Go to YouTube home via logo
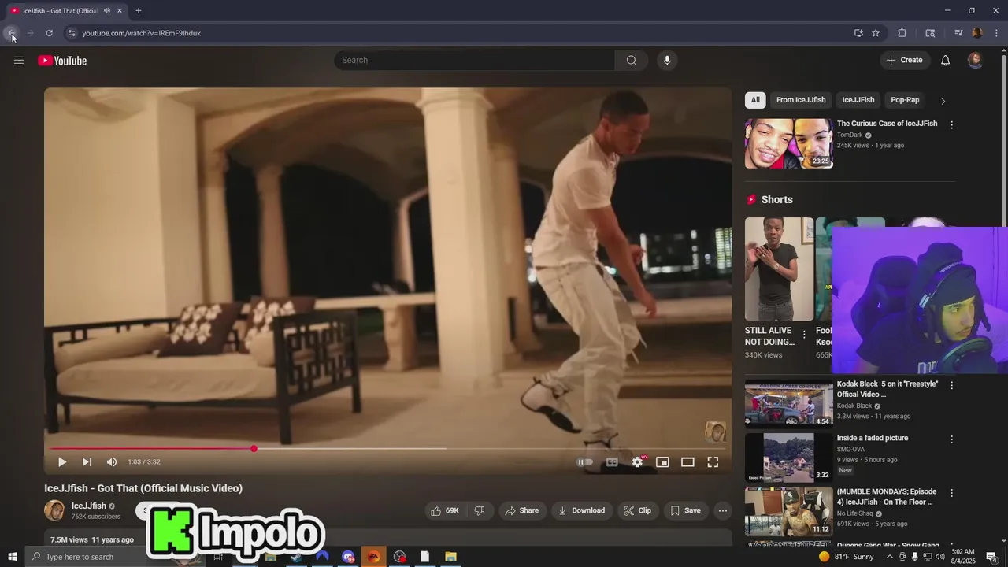1008x567 pixels. point(62,61)
